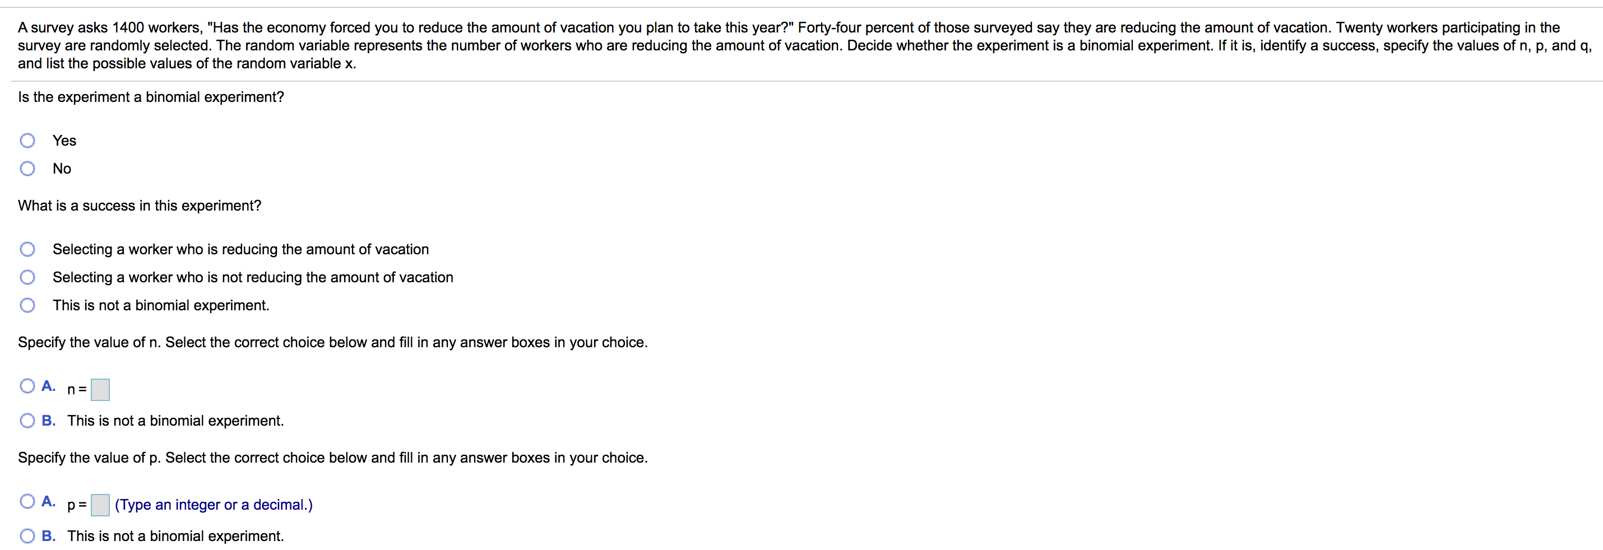This screenshot has height=550, width=1603.
Task: Click the 'No' answer label
Action: click(62, 169)
